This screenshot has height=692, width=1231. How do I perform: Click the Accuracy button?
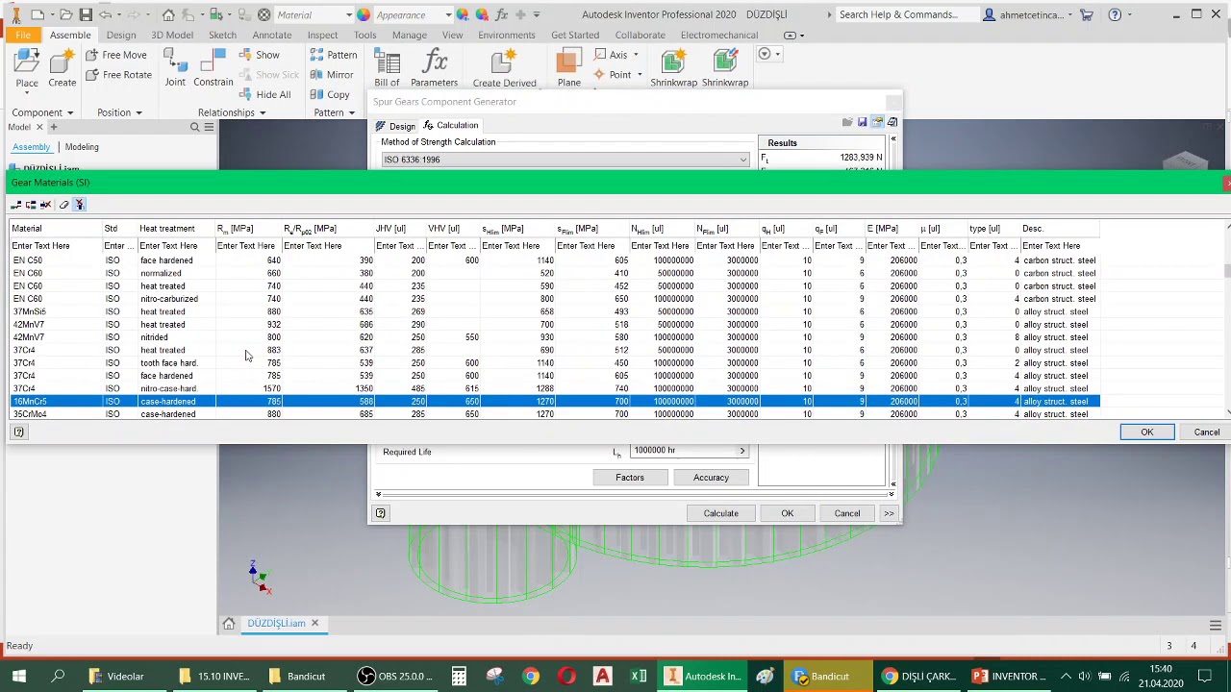[x=711, y=478]
